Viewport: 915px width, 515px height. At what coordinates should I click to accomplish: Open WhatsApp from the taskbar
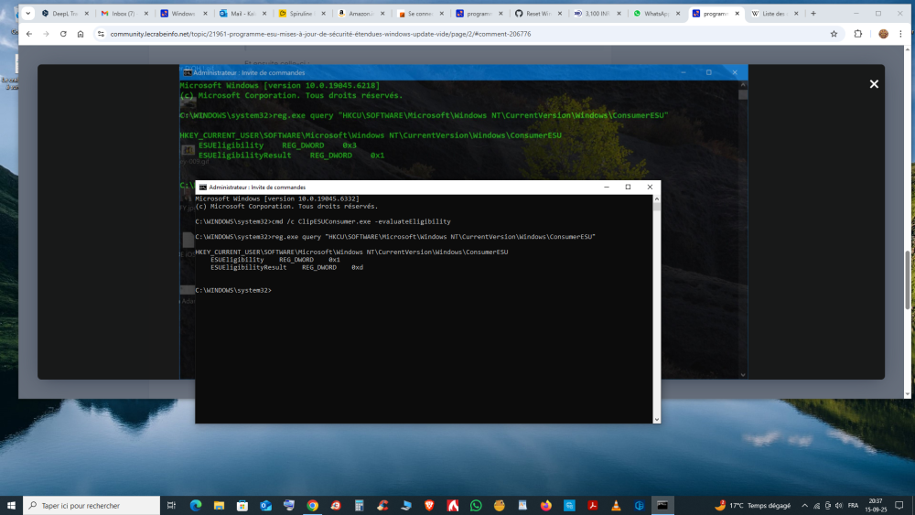pos(476,505)
